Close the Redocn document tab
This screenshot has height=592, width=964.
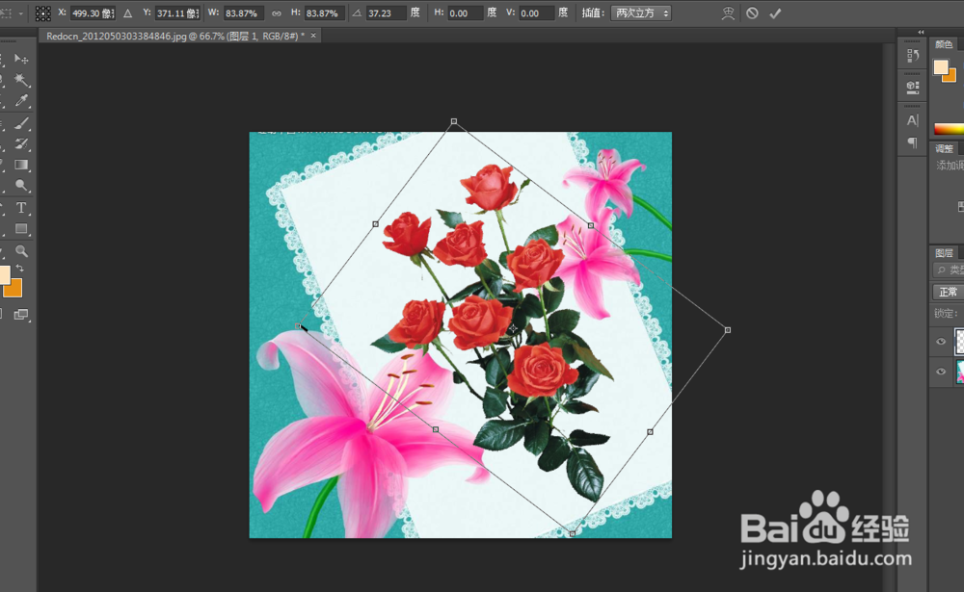click(x=313, y=36)
